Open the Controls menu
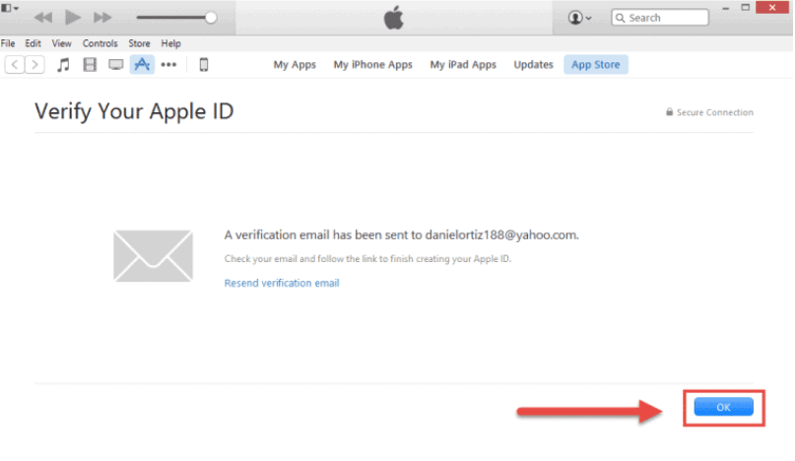The image size is (795, 461). click(99, 43)
